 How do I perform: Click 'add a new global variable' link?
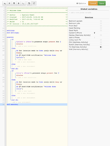point(80,13)
